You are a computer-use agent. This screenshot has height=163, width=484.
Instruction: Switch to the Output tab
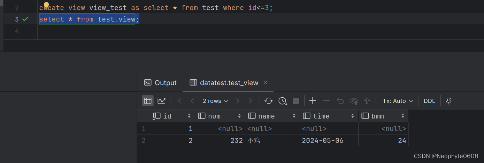point(161,83)
